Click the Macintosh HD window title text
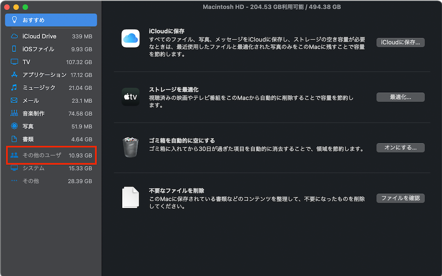Image resolution: width=442 pixels, height=276 pixels. [272, 7]
